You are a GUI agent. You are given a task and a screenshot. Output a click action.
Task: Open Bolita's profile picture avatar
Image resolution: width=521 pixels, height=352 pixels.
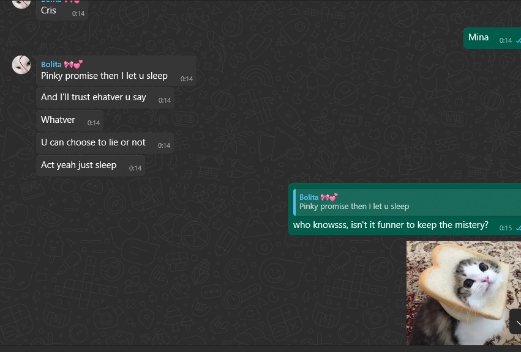click(21, 65)
